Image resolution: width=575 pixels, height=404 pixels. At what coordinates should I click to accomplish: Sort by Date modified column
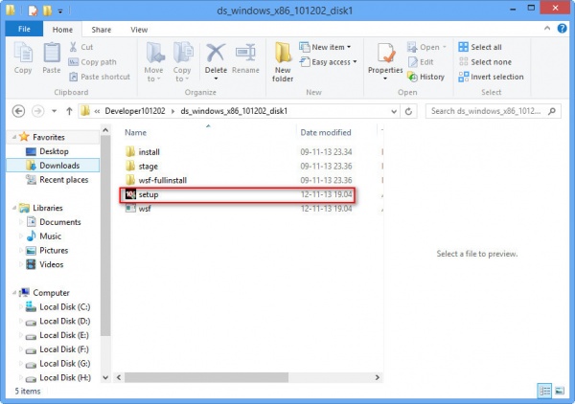326,132
